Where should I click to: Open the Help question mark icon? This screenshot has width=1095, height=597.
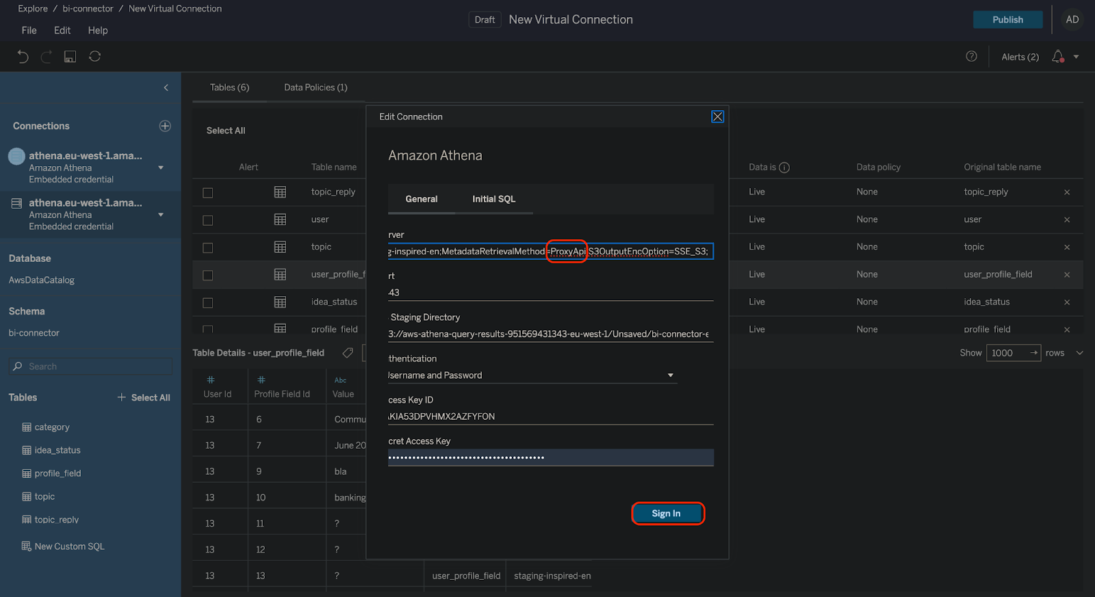[x=971, y=56]
